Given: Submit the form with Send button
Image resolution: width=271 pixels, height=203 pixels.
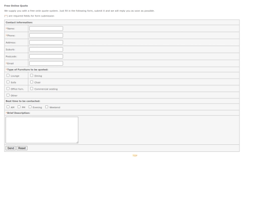Looking at the screenshot, I should point(11,148).
